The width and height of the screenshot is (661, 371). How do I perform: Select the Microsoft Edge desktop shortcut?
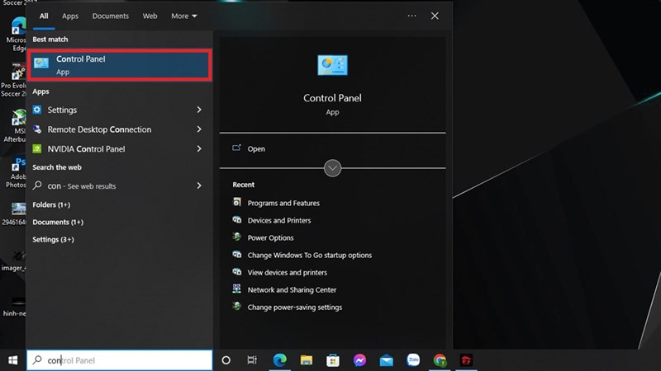16,35
